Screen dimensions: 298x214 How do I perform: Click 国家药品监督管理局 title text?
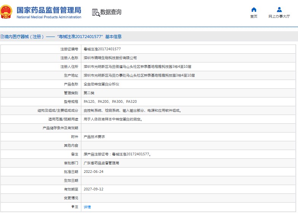click(x=49, y=10)
